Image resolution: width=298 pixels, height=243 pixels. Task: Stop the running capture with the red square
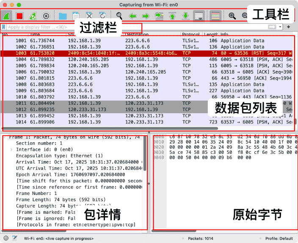pyautogui.click(x=19, y=16)
